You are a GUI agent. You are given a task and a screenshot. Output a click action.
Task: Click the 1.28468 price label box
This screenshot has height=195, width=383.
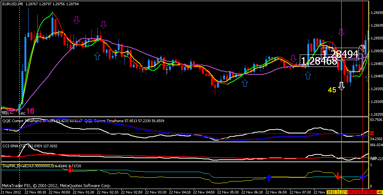point(319,61)
